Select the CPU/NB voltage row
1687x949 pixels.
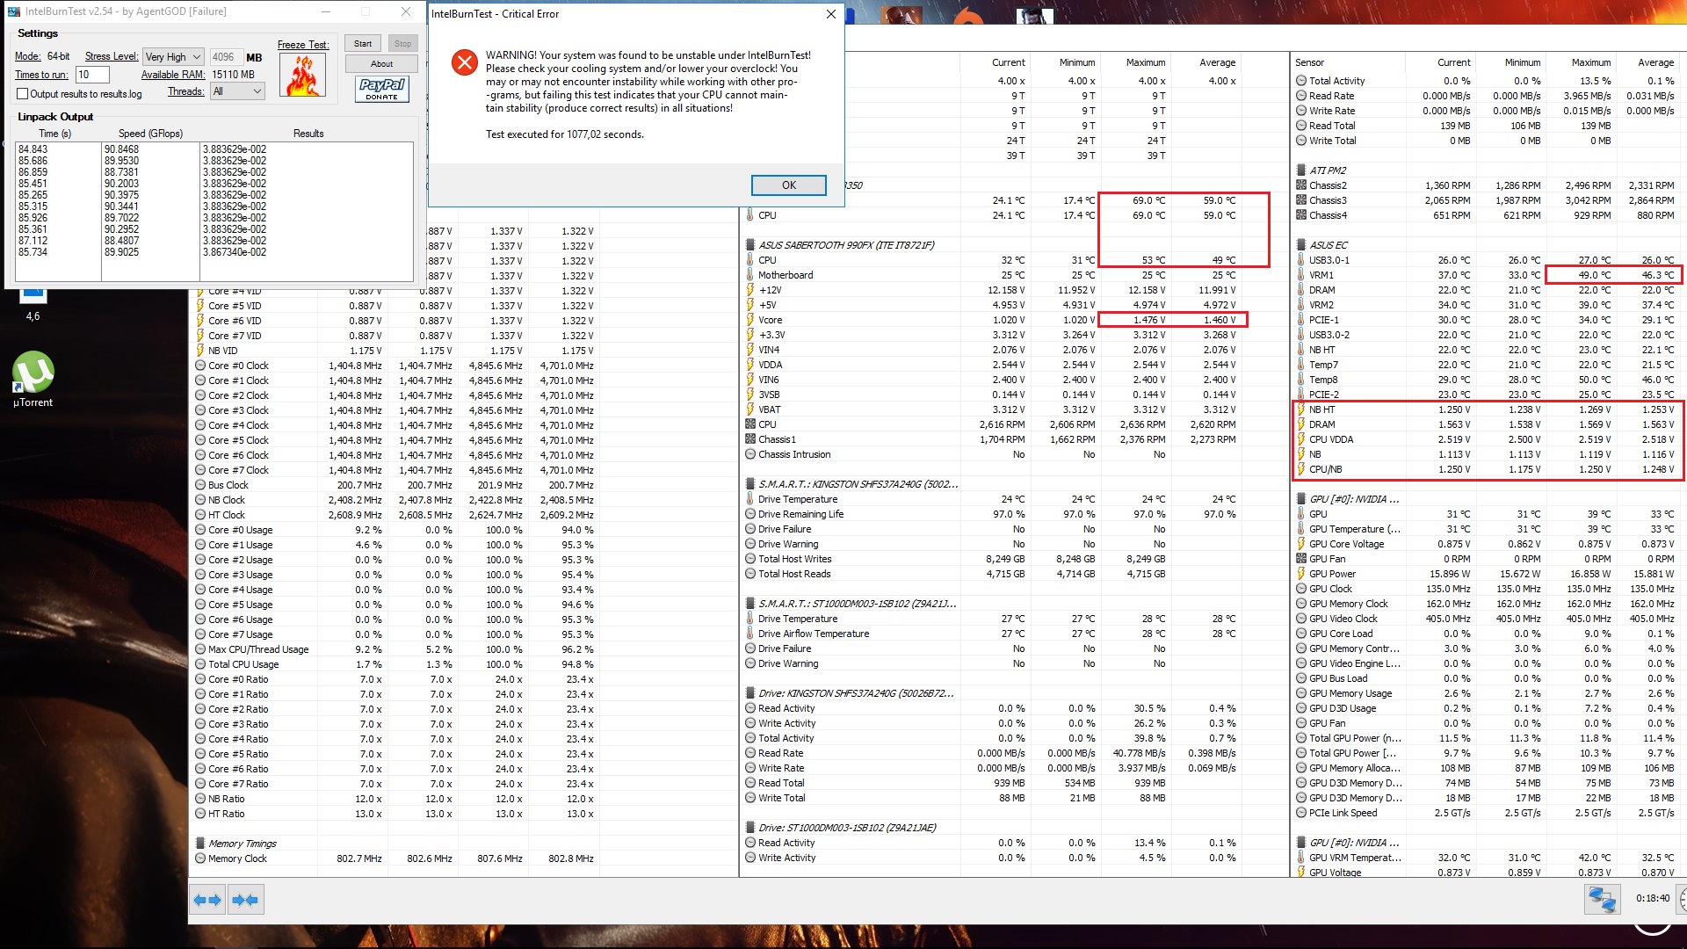(x=1487, y=469)
